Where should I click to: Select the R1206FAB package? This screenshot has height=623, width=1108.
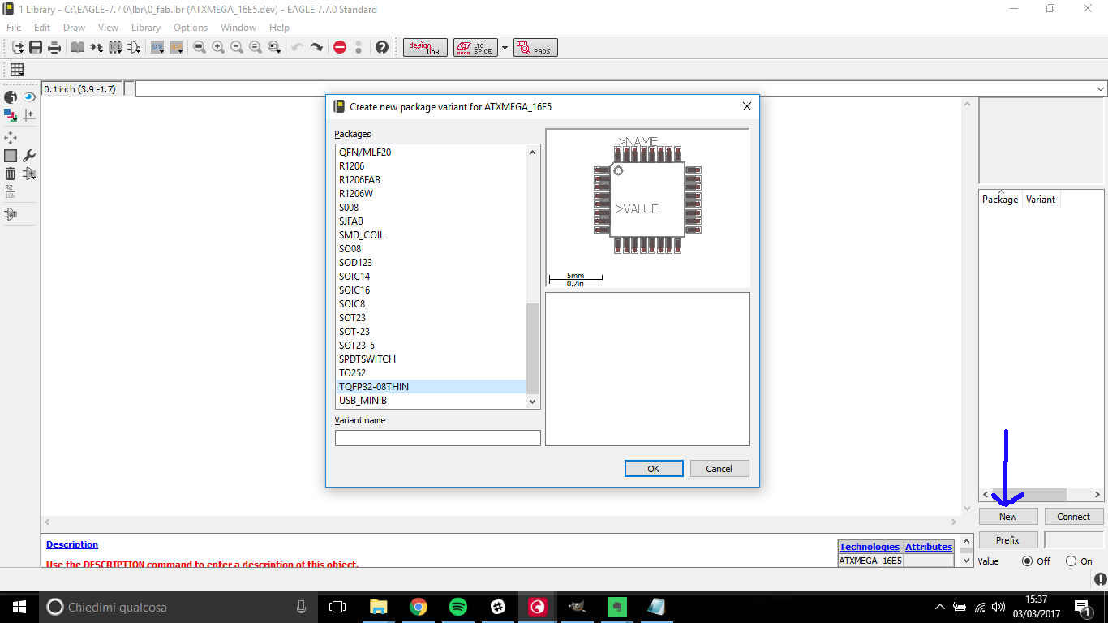(x=431, y=180)
